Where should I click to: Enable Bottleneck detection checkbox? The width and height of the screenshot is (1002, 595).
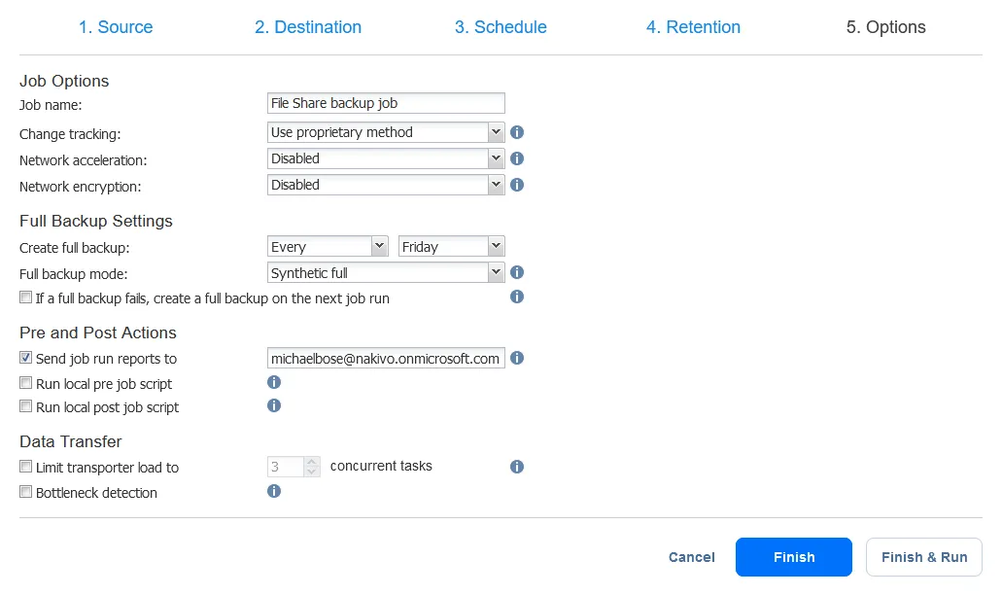point(26,493)
